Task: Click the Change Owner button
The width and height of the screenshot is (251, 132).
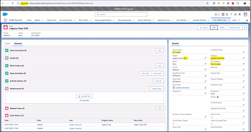Action: [235, 28]
